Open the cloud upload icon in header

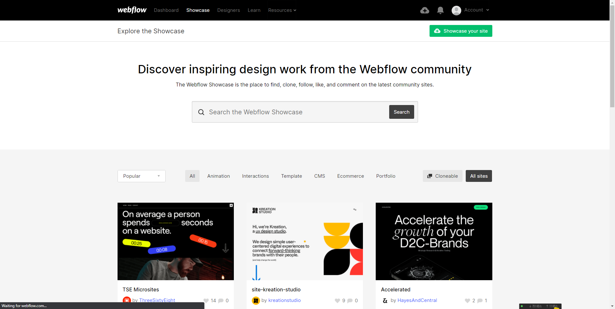(425, 11)
